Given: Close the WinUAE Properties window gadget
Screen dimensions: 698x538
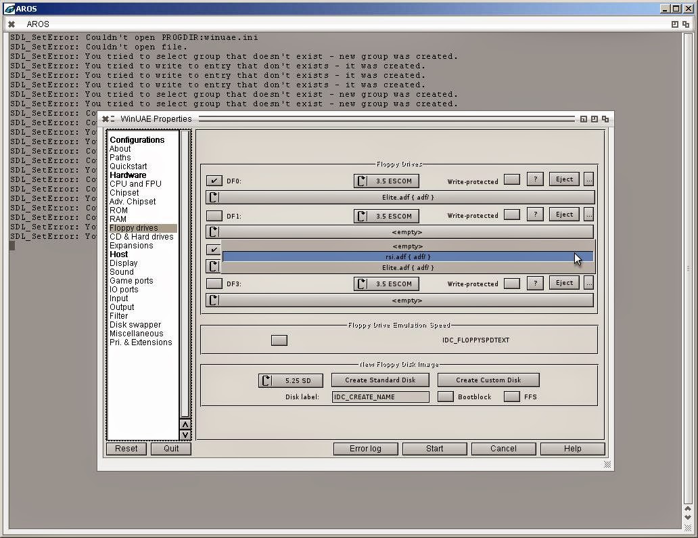Looking at the screenshot, I should tap(106, 119).
